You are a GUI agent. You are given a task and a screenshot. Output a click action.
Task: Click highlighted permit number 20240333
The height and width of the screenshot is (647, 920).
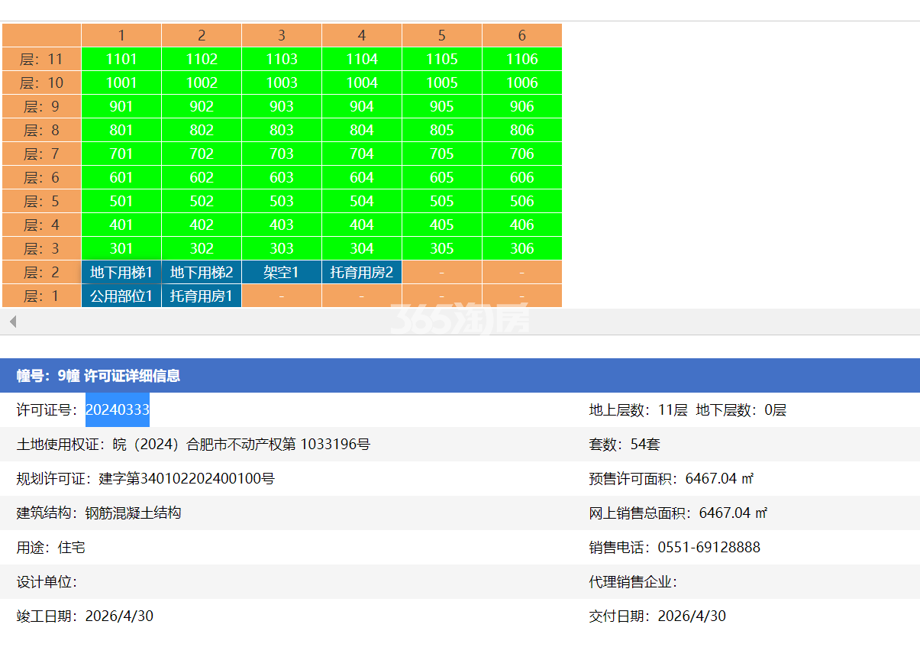118,410
